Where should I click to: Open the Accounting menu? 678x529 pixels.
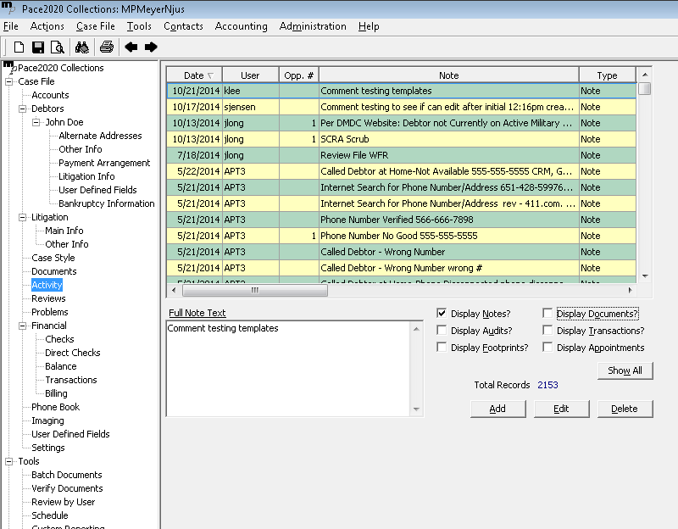(241, 26)
